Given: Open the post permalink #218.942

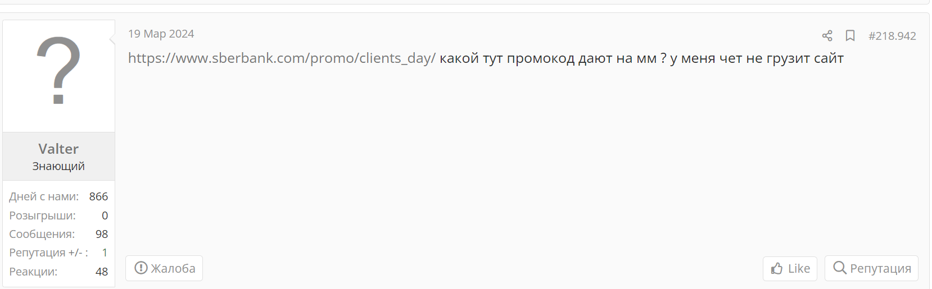Looking at the screenshot, I should 892,36.
